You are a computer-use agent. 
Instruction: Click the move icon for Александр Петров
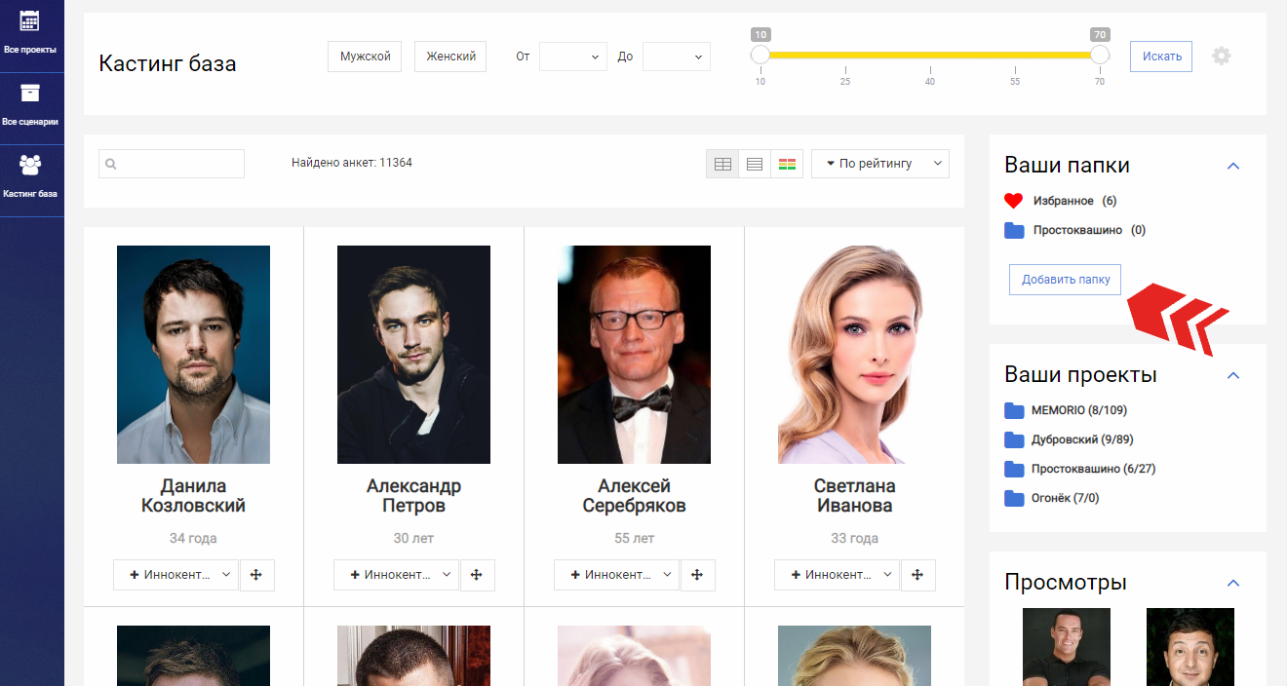pos(477,575)
